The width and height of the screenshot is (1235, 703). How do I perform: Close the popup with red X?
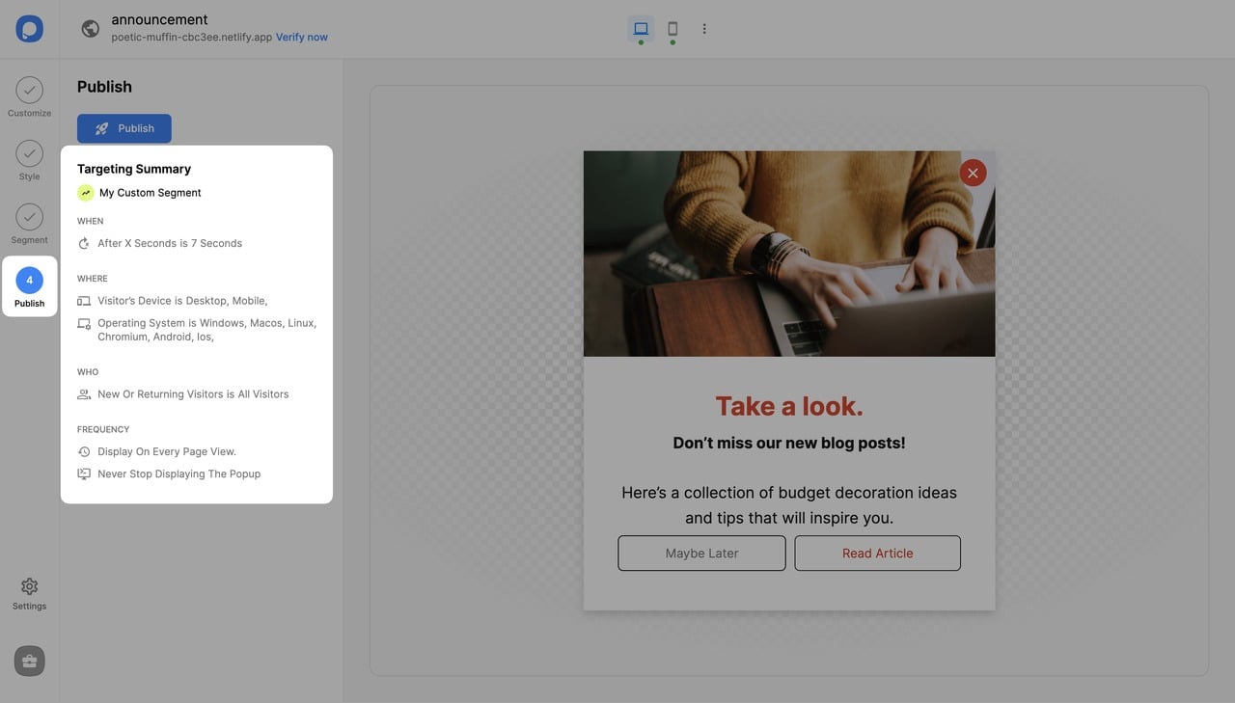(973, 173)
